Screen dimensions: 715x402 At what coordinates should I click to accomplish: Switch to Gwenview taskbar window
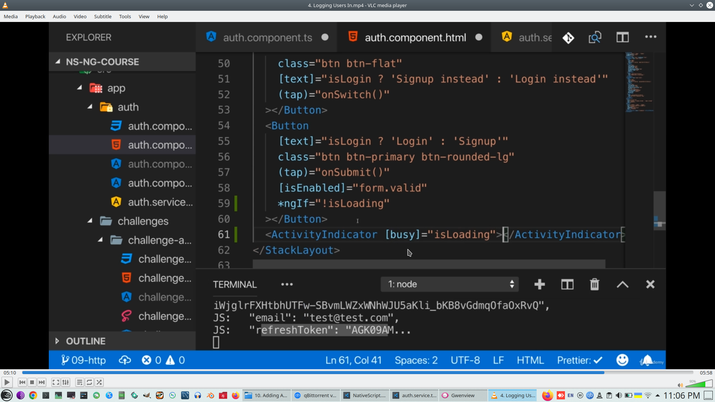point(463,395)
